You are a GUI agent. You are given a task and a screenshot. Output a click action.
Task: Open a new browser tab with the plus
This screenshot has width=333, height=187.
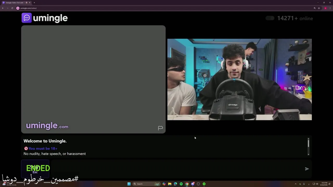point(34,3)
